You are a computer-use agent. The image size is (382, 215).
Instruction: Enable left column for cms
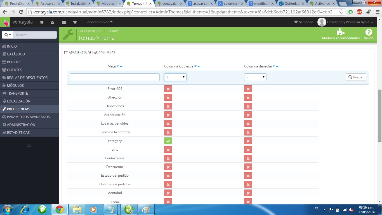click(x=168, y=149)
